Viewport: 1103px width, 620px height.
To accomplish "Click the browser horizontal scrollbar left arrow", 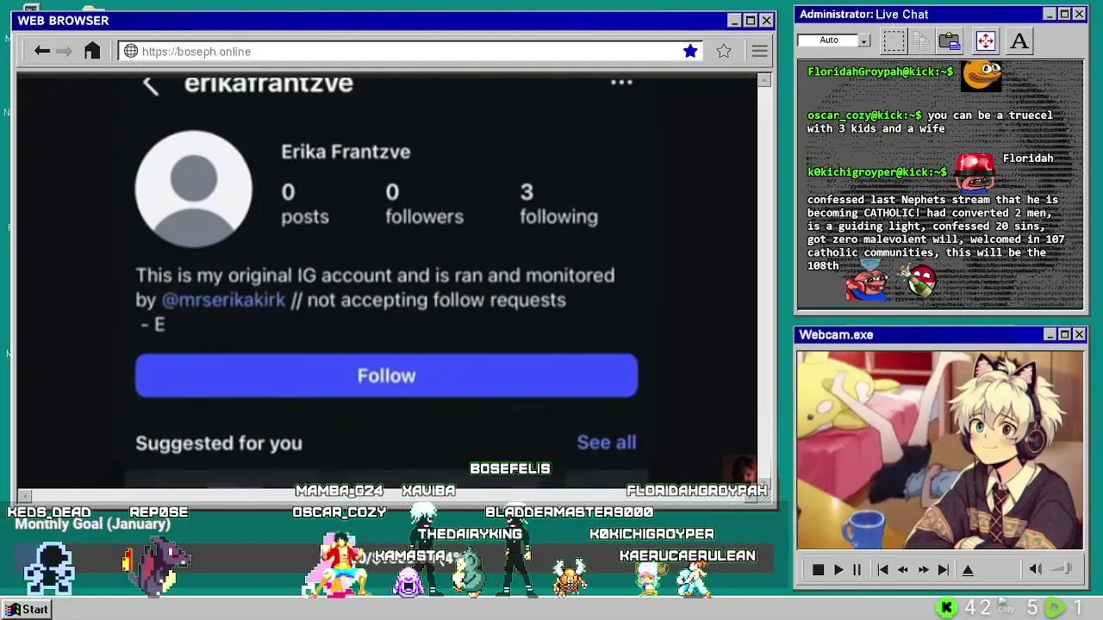I will pyautogui.click(x=25, y=496).
